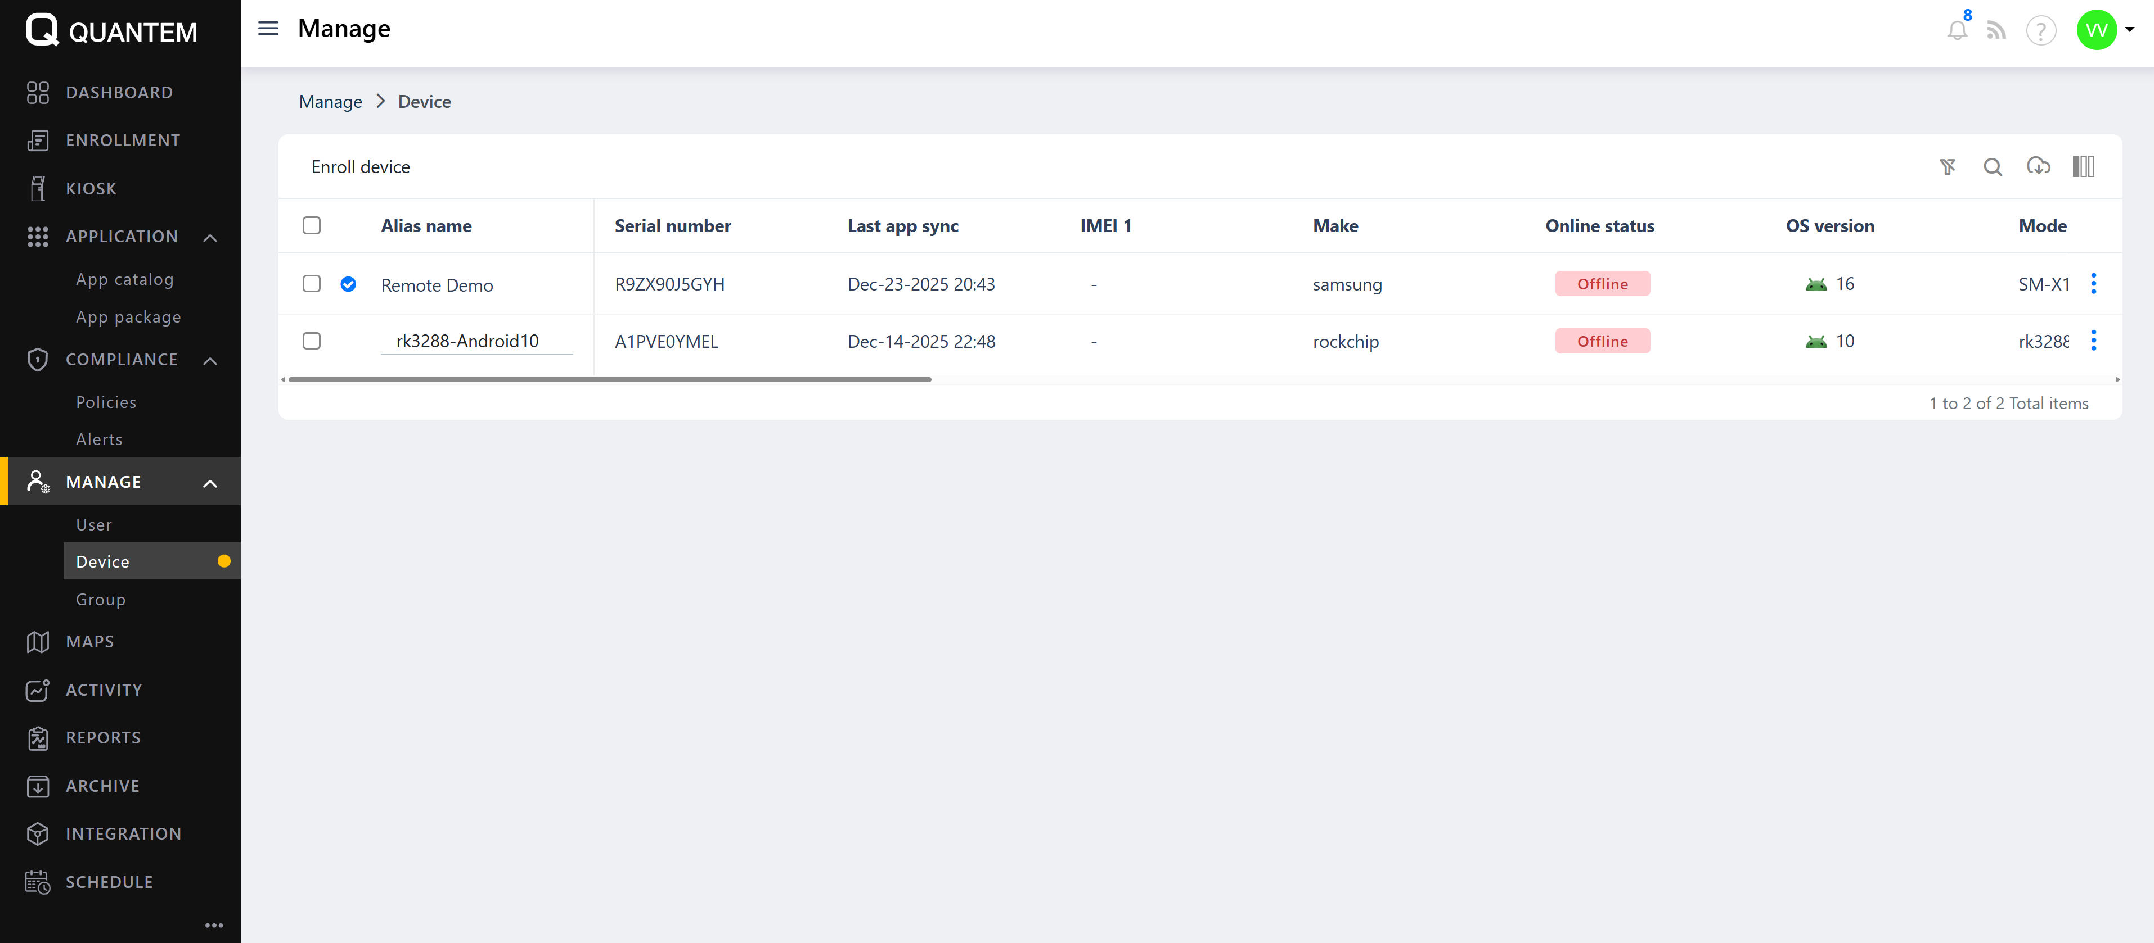This screenshot has height=943, width=2154.
Task: Tick the Remote Demo row checkbox
Action: click(311, 284)
